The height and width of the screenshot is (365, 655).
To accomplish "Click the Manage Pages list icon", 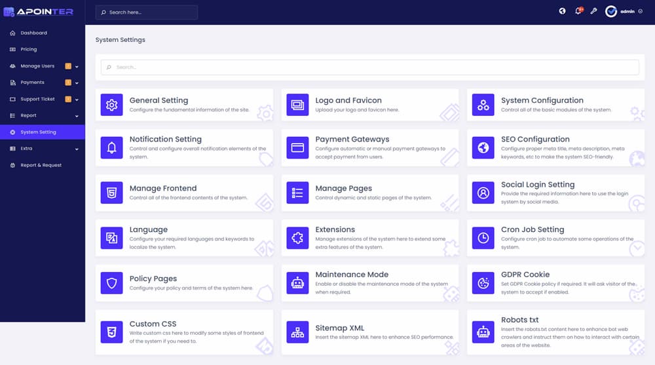I will tap(297, 193).
